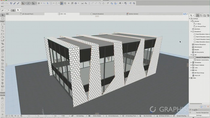Viewport: 210px width, 118px height.
Task: Select the Curtain Wall tool
Action: coord(2,50)
